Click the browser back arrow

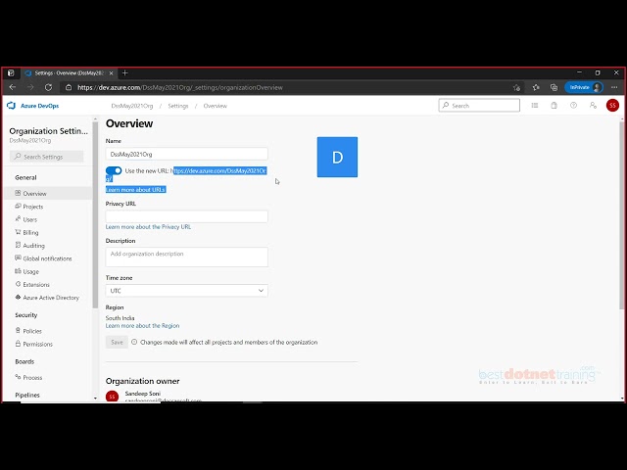click(13, 87)
